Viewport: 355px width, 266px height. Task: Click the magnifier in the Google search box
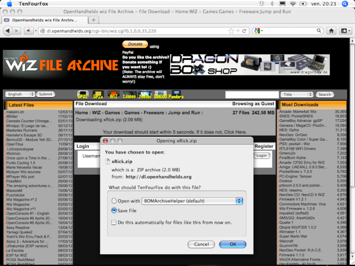318,31
